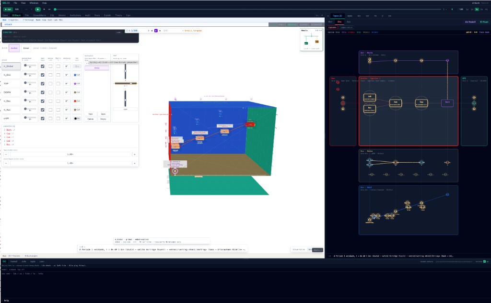The width and height of the screenshot is (491, 303).
Task: Open the Theory tab
Action: (118, 15)
